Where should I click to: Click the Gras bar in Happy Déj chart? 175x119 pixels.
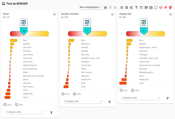point(123,83)
